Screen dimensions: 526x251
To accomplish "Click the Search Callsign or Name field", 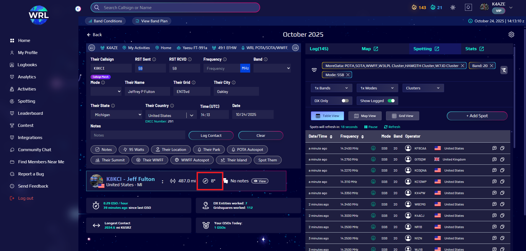I will (175, 7).
